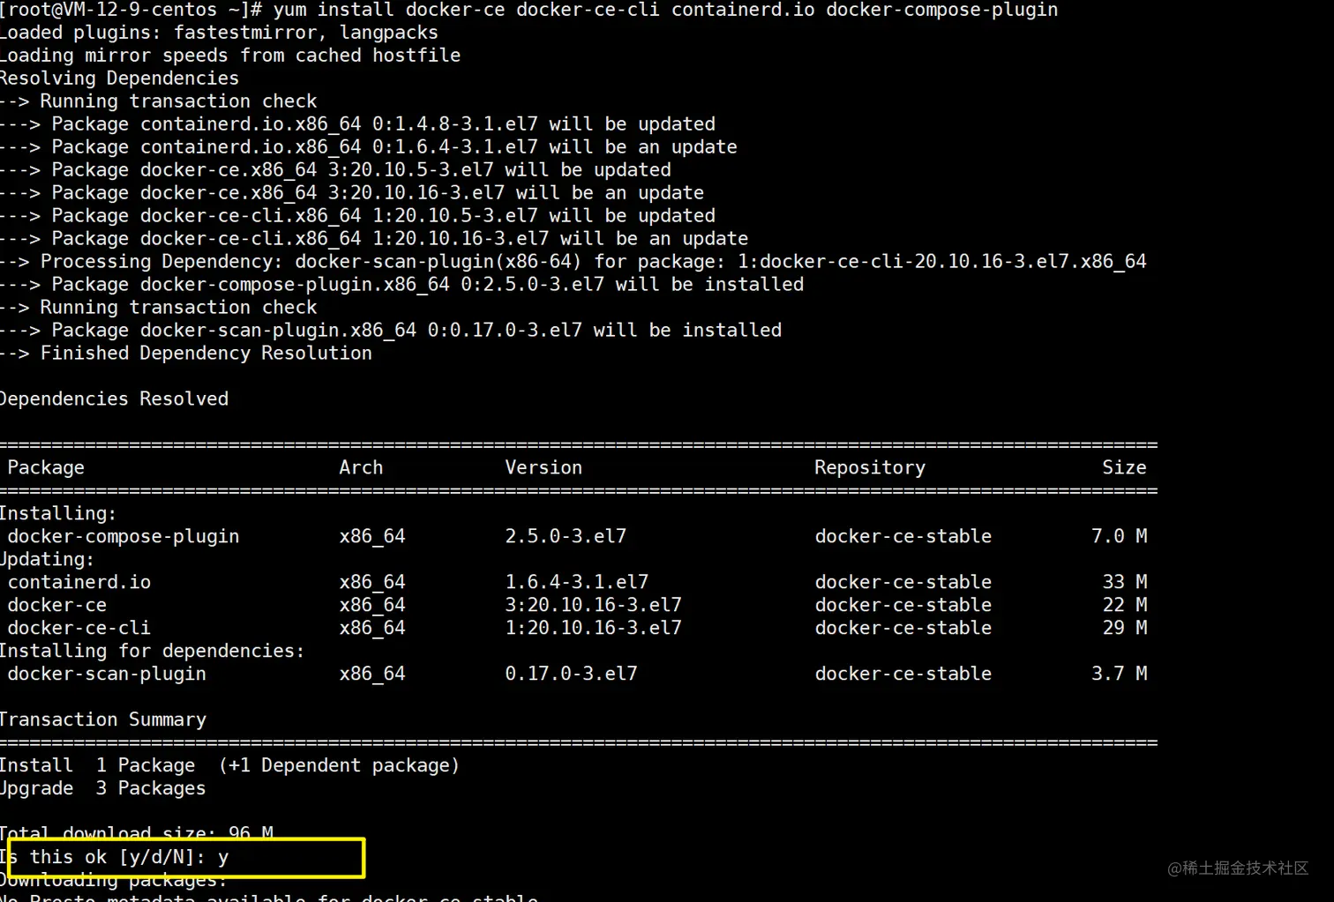Click the 'Upgrade 3 Packages' line
The width and height of the screenshot is (1334, 902).
click(102, 789)
